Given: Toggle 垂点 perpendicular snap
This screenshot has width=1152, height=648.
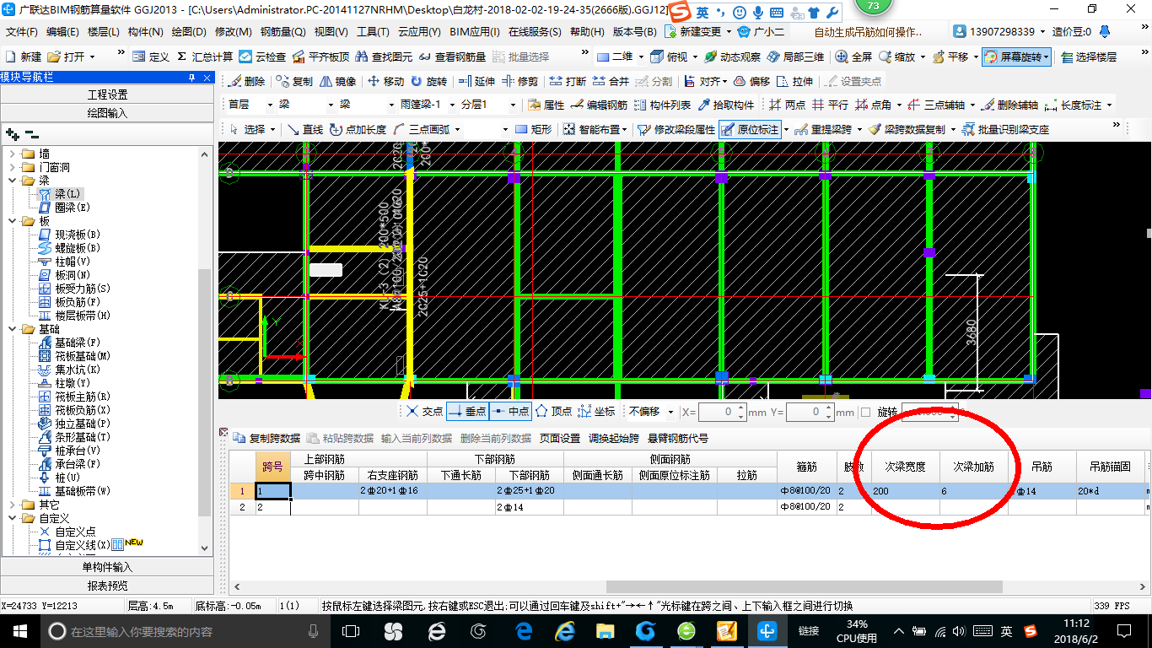Looking at the screenshot, I should click(x=467, y=411).
